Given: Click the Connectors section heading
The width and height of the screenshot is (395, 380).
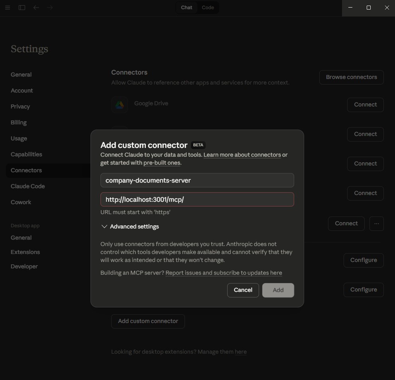Looking at the screenshot, I should coord(129,72).
